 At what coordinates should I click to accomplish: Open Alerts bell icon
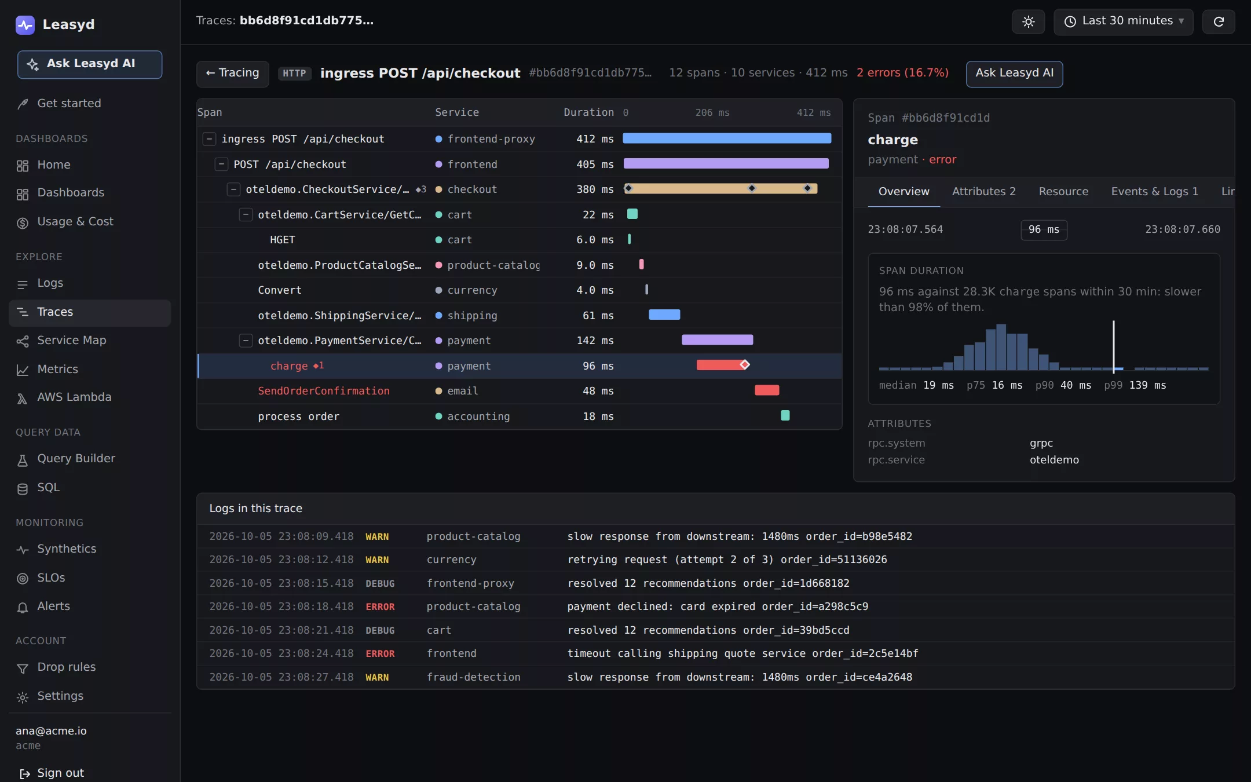tap(23, 607)
